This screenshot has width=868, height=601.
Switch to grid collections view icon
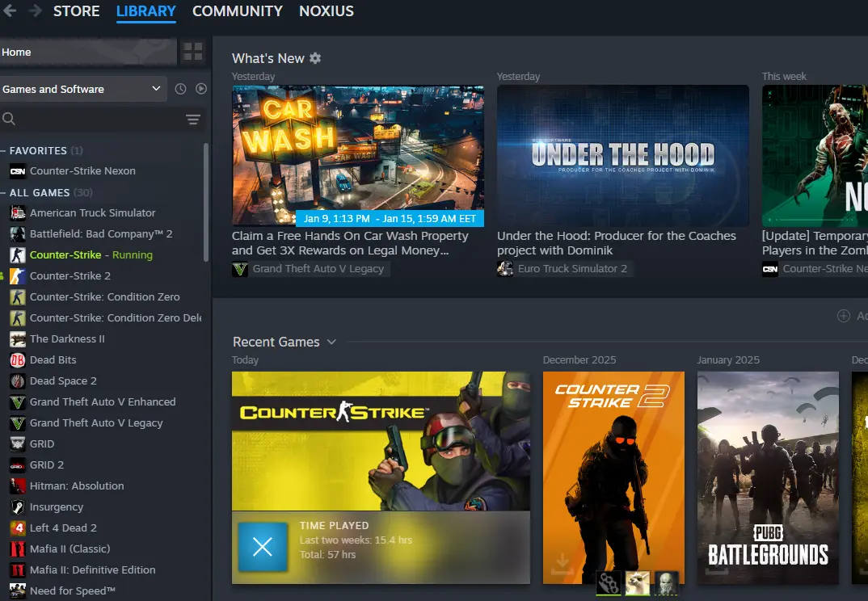pyautogui.click(x=192, y=52)
